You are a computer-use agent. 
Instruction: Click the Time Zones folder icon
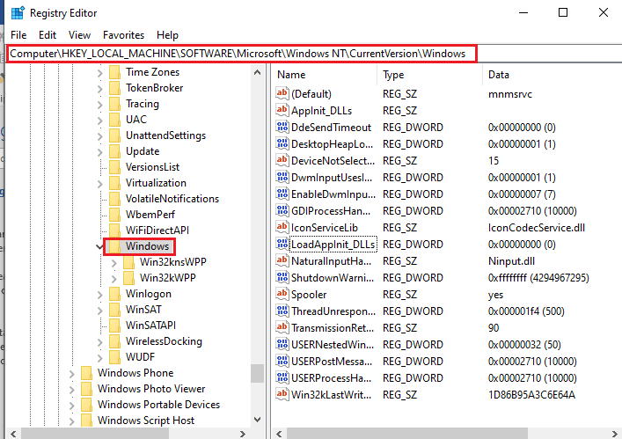point(114,72)
